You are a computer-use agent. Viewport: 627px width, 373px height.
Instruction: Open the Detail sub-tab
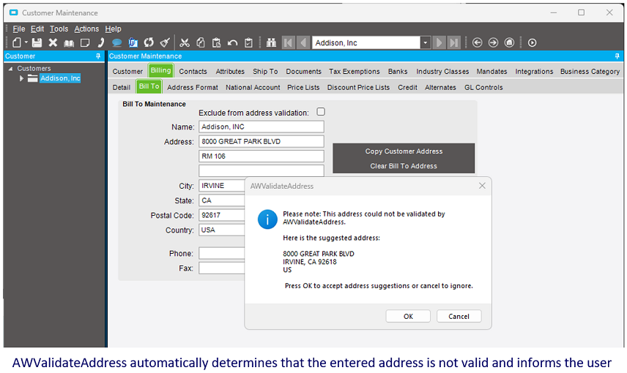121,88
